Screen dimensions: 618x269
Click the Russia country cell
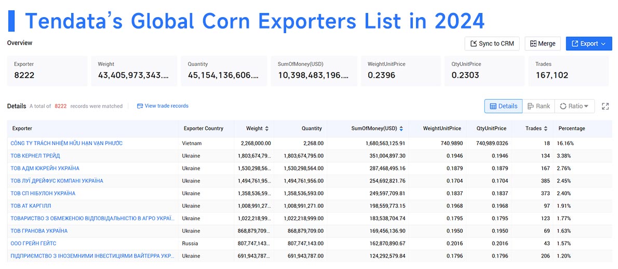[x=190, y=244]
